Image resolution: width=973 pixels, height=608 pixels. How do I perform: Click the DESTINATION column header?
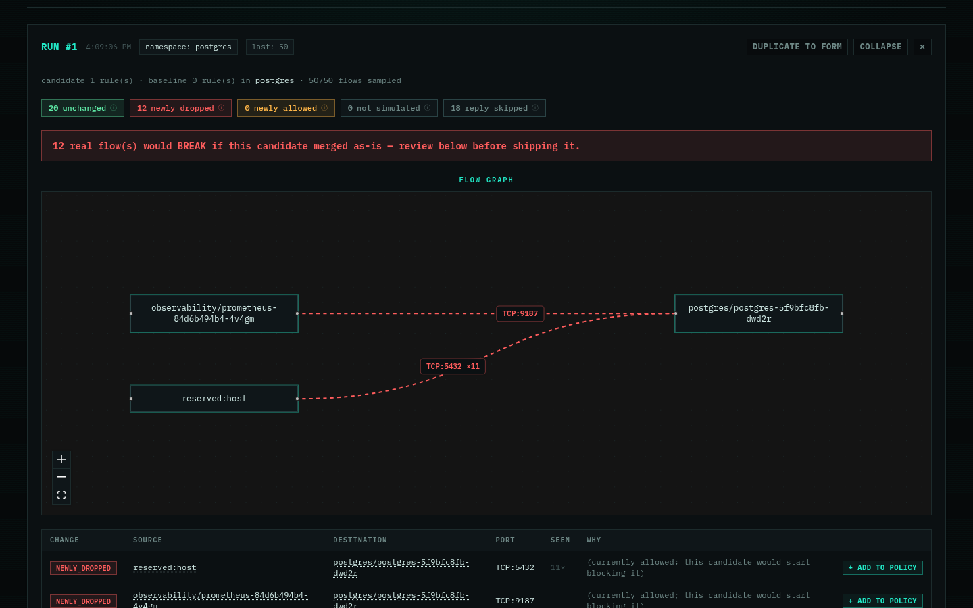point(360,540)
